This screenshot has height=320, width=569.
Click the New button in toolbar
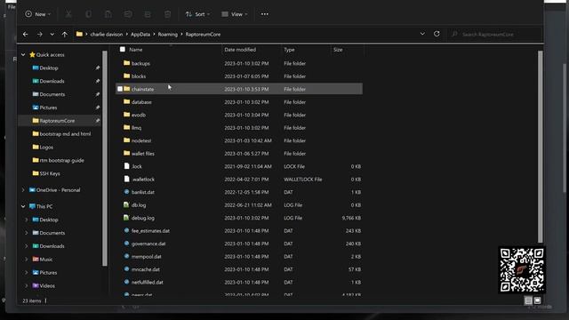pos(37,14)
